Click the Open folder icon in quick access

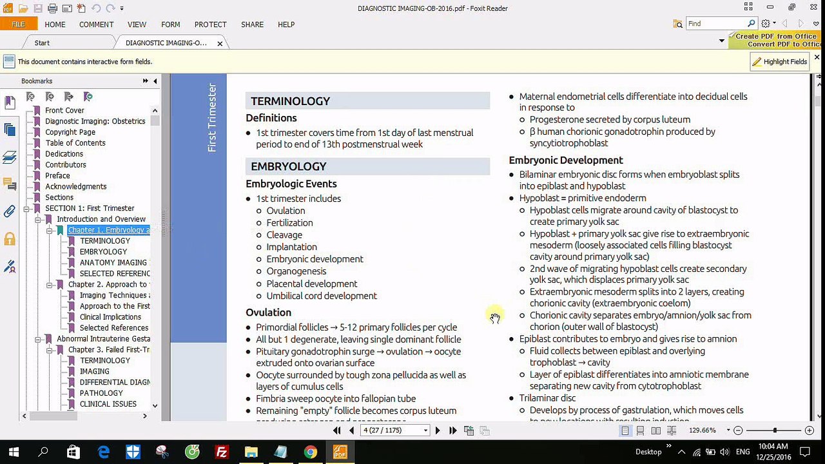tap(23, 8)
